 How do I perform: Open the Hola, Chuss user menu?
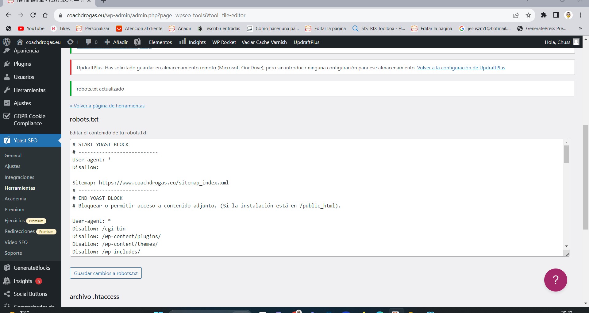coord(562,42)
